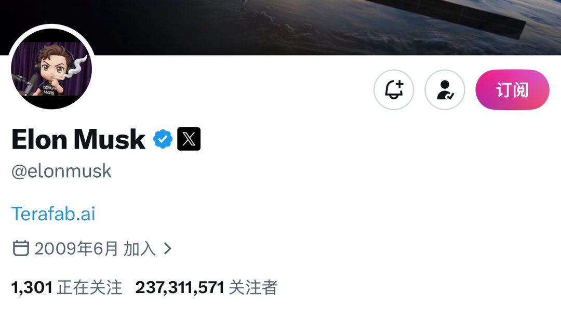
Task: Open the black X affiliation badge
Action: (x=189, y=139)
